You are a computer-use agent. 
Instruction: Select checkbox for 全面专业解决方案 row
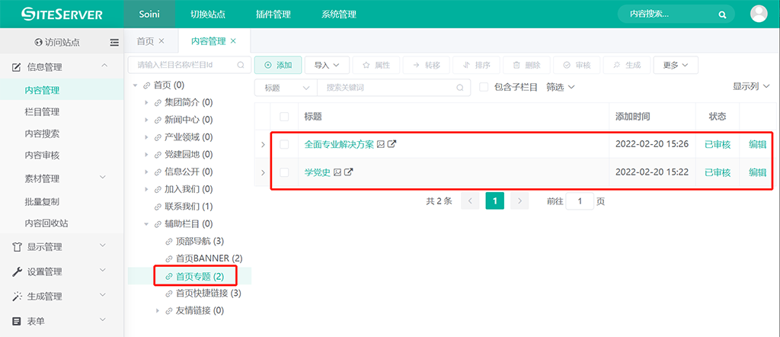(284, 144)
